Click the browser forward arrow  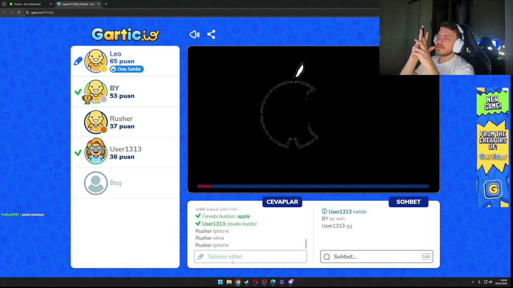coord(11,12)
